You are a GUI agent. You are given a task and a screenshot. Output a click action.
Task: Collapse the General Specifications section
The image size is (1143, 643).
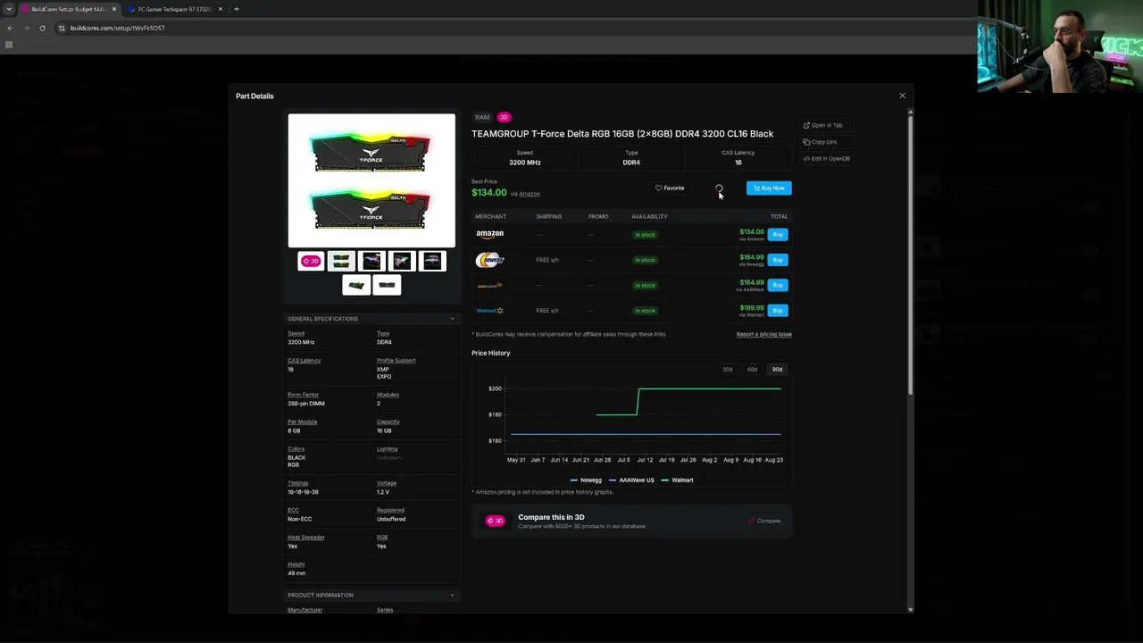371,319
